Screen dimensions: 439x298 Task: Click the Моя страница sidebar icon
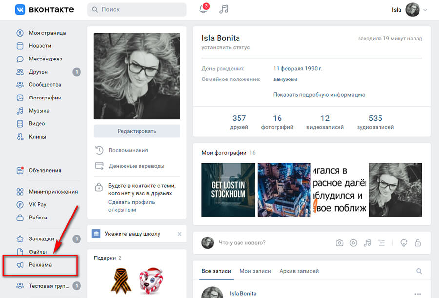(x=20, y=33)
